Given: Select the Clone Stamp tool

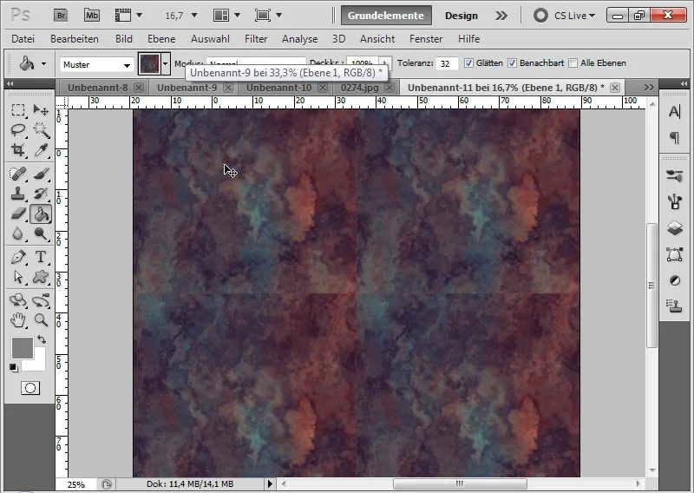Looking at the screenshot, I should pyautogui.click(x=17, y=194).
